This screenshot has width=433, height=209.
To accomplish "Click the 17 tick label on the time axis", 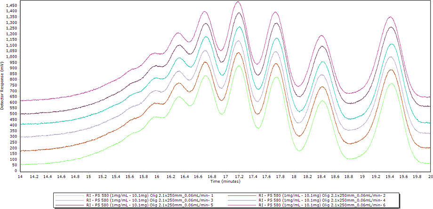I will click(x=225, y=176).
